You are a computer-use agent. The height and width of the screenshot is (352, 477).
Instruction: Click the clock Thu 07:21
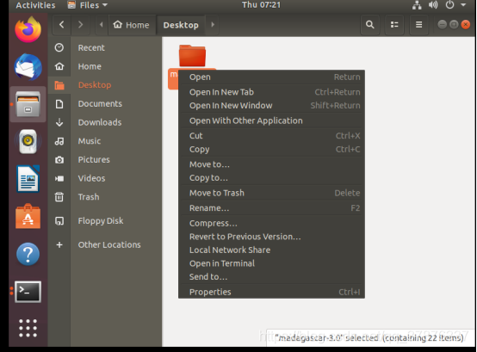(261, 5)
